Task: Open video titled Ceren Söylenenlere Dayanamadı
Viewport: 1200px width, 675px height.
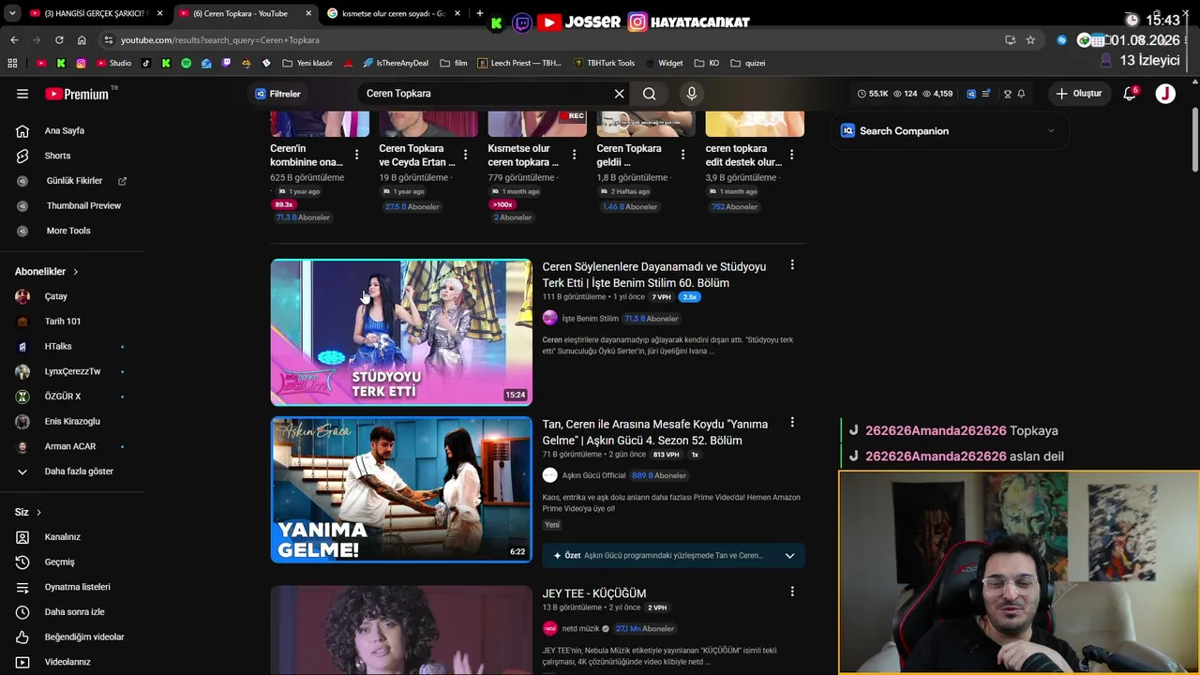Action: (654, 275)
